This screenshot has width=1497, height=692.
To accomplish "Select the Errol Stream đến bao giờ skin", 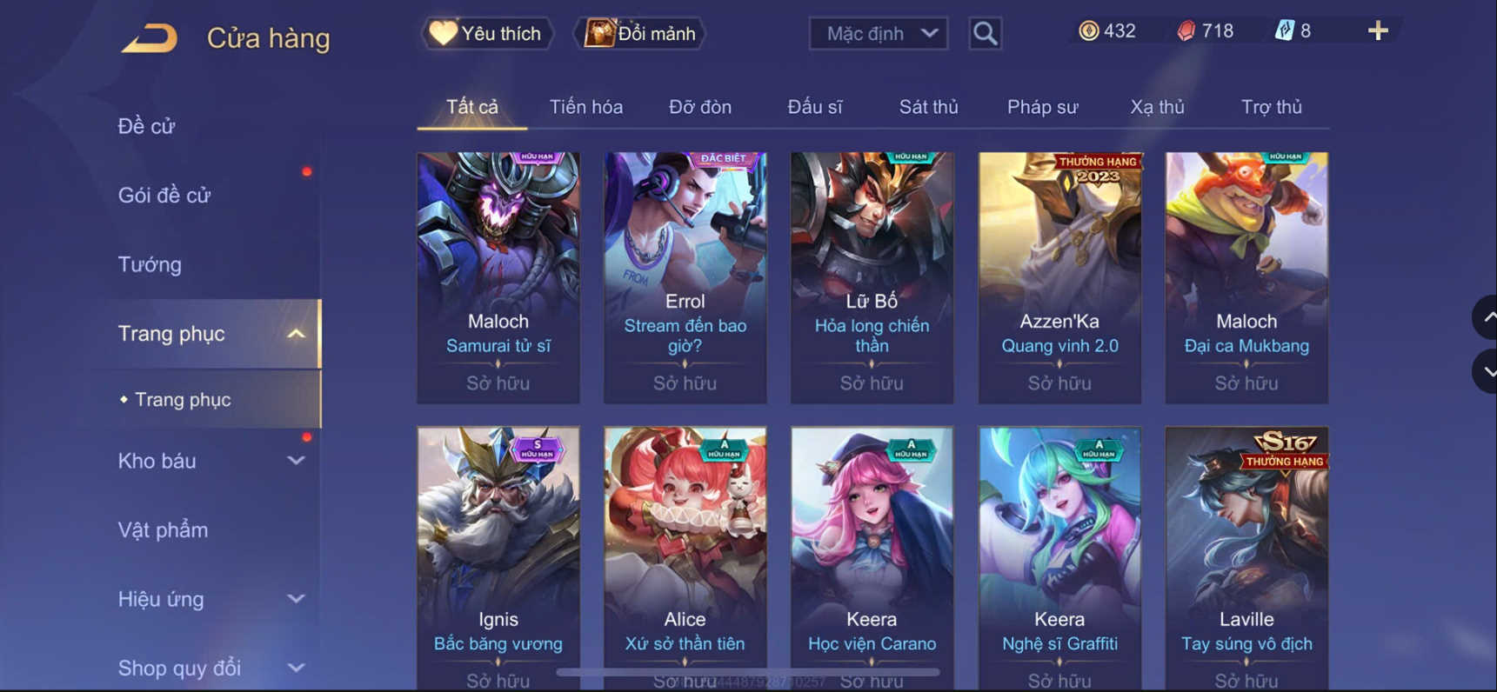I will pos(685,277).
